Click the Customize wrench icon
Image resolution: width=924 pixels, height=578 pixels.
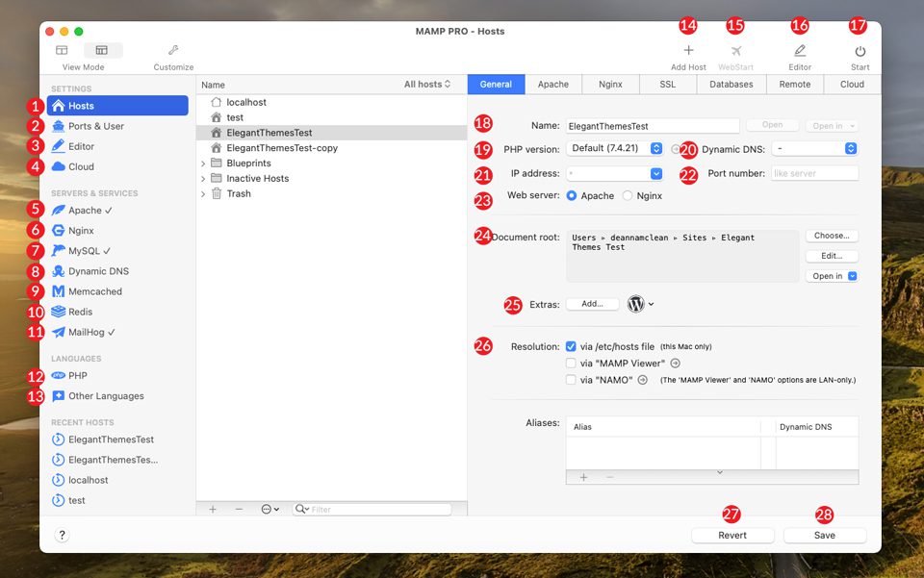[x=173, y=50]
